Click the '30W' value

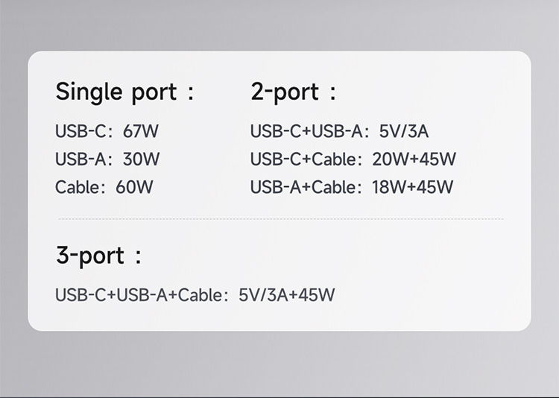pyautogui.click(x=142, y=159)
